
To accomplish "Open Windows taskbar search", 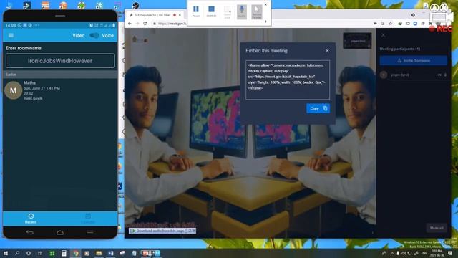I will point(17,253).
